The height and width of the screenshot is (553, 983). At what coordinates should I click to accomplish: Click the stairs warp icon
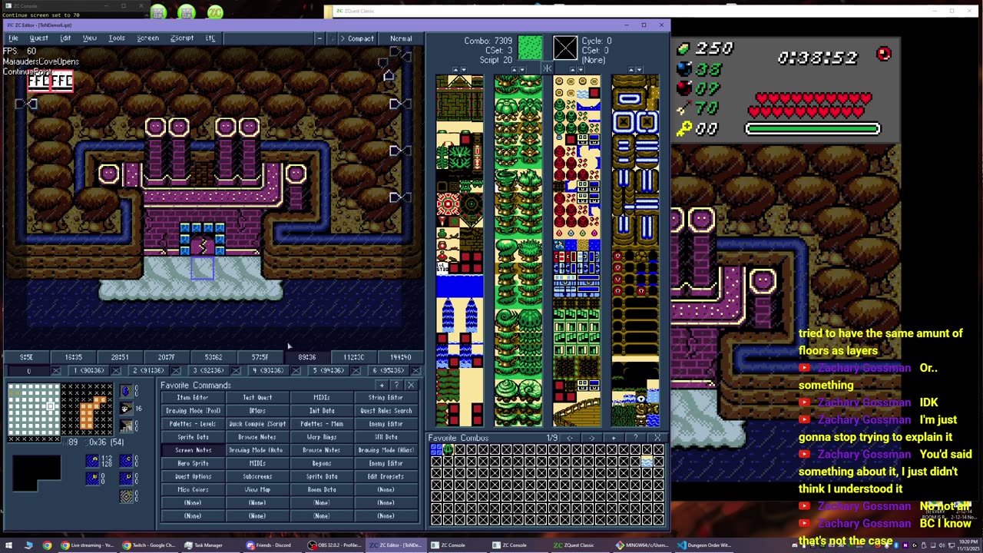pyautogui.click(x=126, y=426)
